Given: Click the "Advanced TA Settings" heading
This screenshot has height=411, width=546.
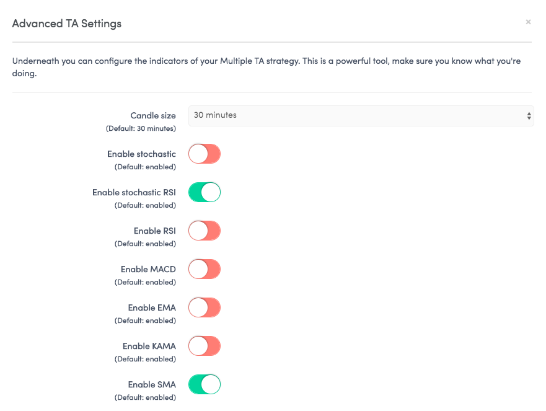Looking at the screenshot, I should [67, 24].
